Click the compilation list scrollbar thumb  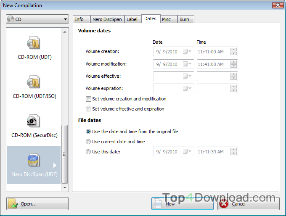[65, 154]
